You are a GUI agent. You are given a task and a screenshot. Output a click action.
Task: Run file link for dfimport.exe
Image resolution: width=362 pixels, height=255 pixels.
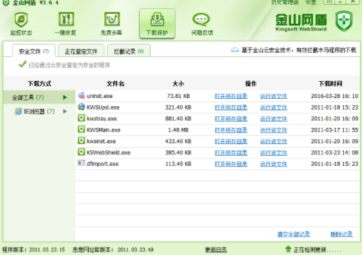[x=274, y=164]
